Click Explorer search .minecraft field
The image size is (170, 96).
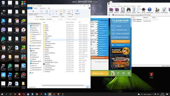[x=76, y=19]
